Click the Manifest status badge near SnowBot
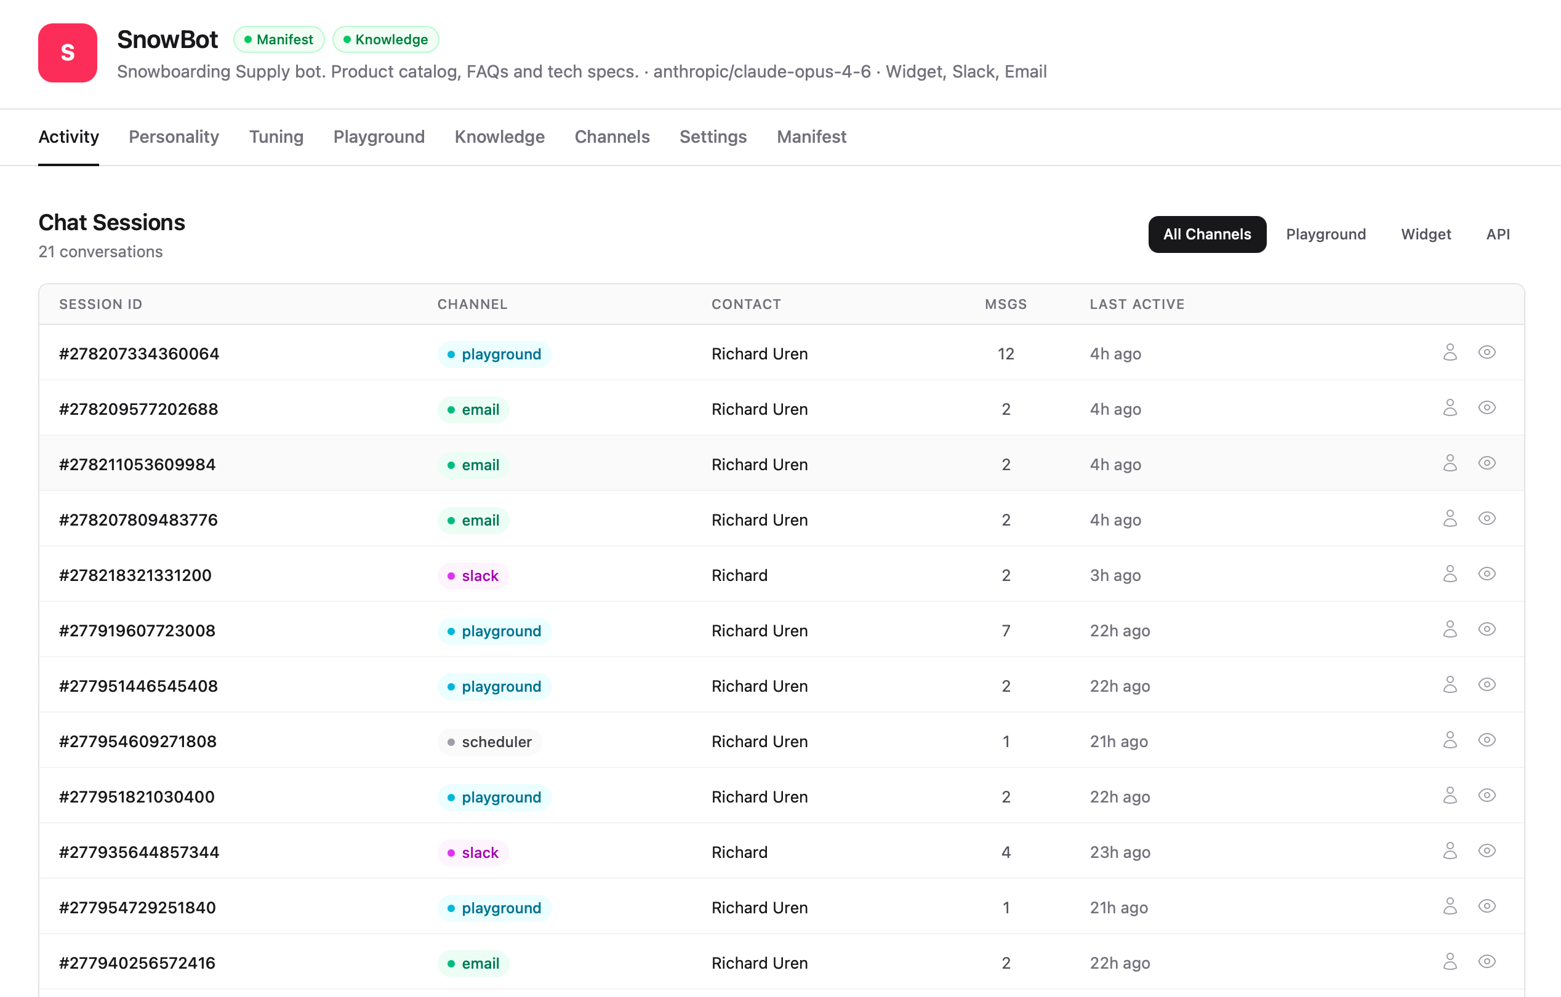1561x997 pixels. (x=279, y=39)
